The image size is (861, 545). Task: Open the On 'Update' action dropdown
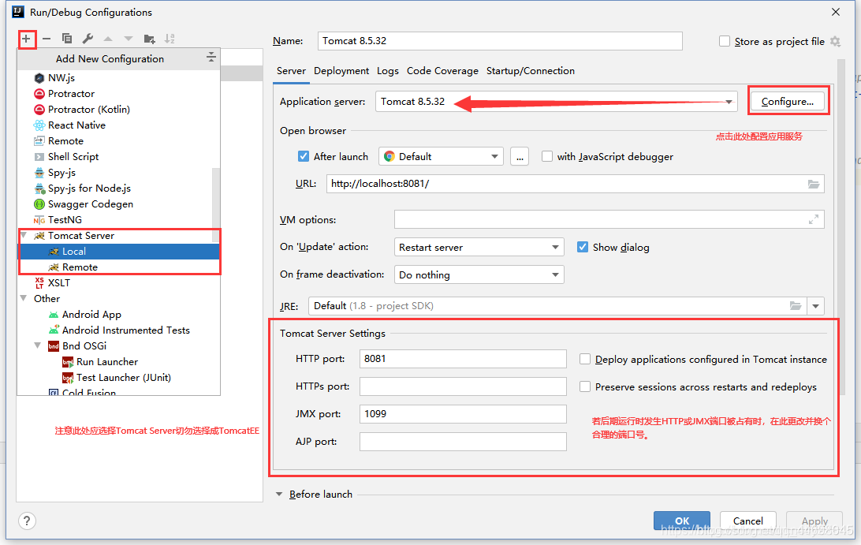tap(479, 247)
